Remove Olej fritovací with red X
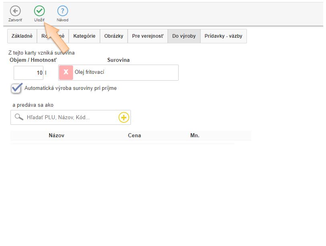The height and width of the screenshot is (246, 326). (x=66, y=73)
